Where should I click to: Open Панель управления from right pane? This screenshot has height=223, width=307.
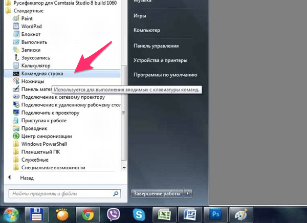point(156,45)
